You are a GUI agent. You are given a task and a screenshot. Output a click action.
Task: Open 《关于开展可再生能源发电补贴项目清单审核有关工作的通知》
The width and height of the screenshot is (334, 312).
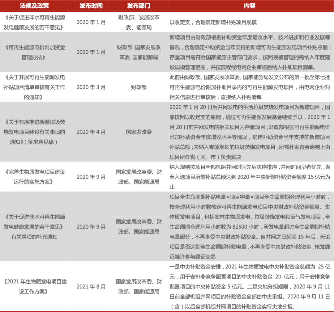pyautogui.click(x=35, y=87)
